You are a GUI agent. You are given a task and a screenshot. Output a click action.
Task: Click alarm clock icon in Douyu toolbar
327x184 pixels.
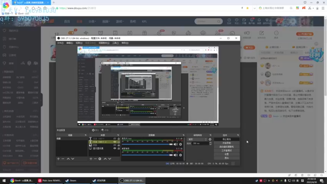point(101,33)
